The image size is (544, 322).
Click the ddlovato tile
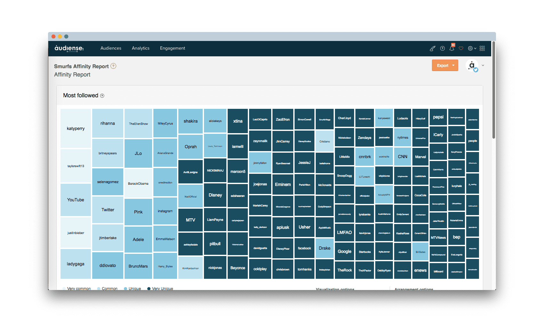click(108, 265)
